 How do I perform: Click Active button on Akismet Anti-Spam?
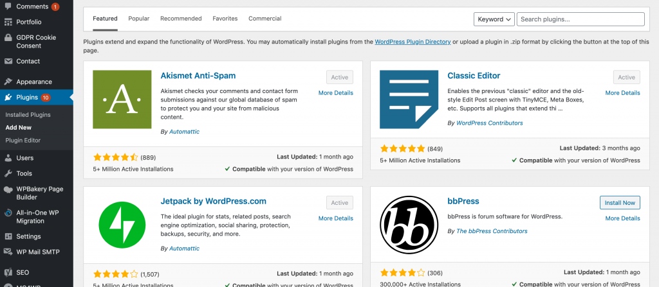(x=340, y=77)
